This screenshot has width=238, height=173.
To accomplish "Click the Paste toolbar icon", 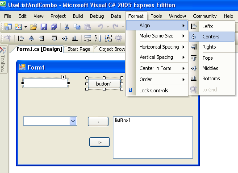I will click(88, 27).
